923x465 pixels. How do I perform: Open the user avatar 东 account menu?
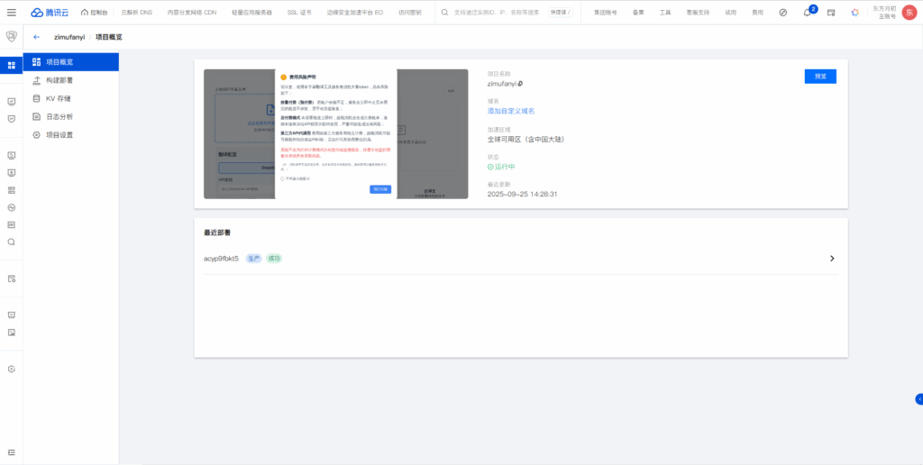pyautogui.click(x=909, y=13)
